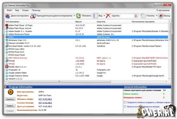The height and width of the screenshot is (119, 177).
Task: Open the Принудительное деинсталлирование dropdown arrow
Action: 74,16
